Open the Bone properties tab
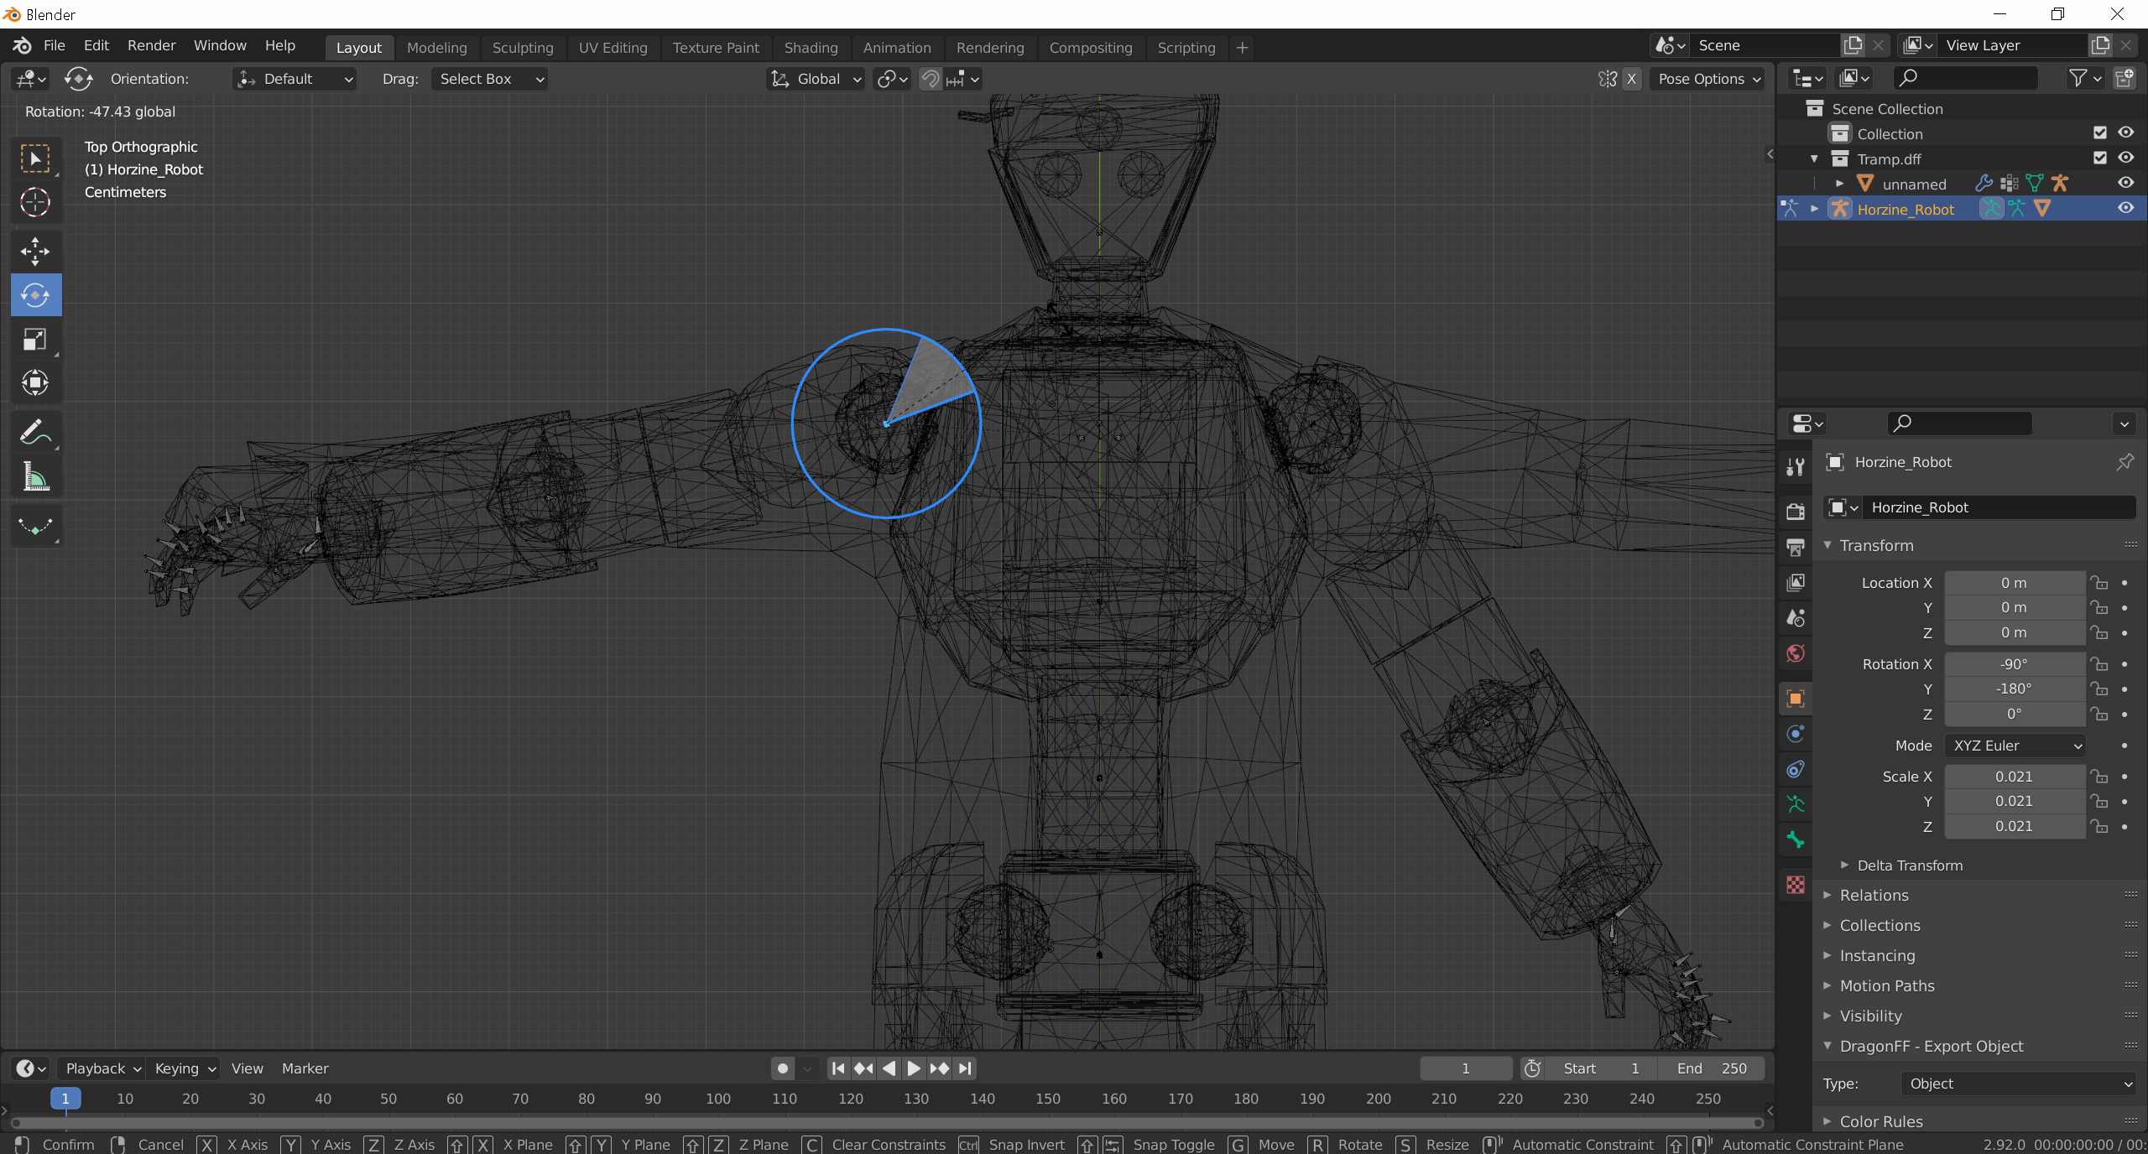The image size is (2148, 1154). point(1796,840)
